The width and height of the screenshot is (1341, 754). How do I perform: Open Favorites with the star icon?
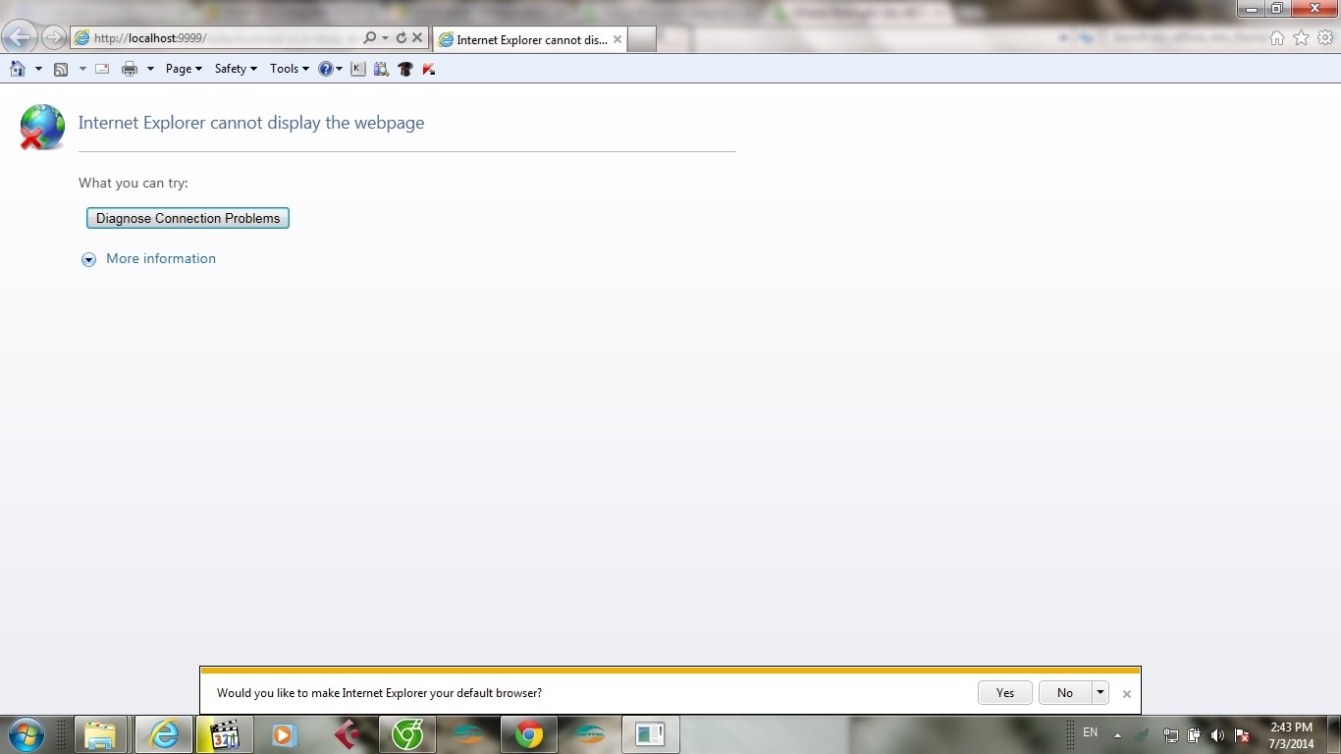(x=1301, y=38)
